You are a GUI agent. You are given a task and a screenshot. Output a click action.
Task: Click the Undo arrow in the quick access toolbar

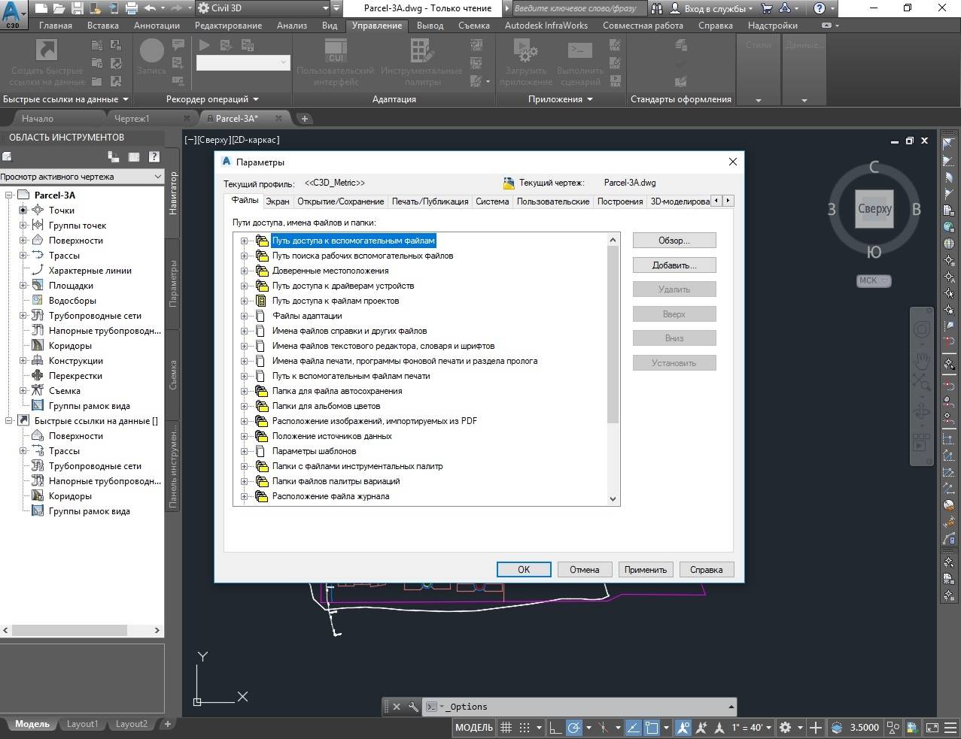[150, 8]
